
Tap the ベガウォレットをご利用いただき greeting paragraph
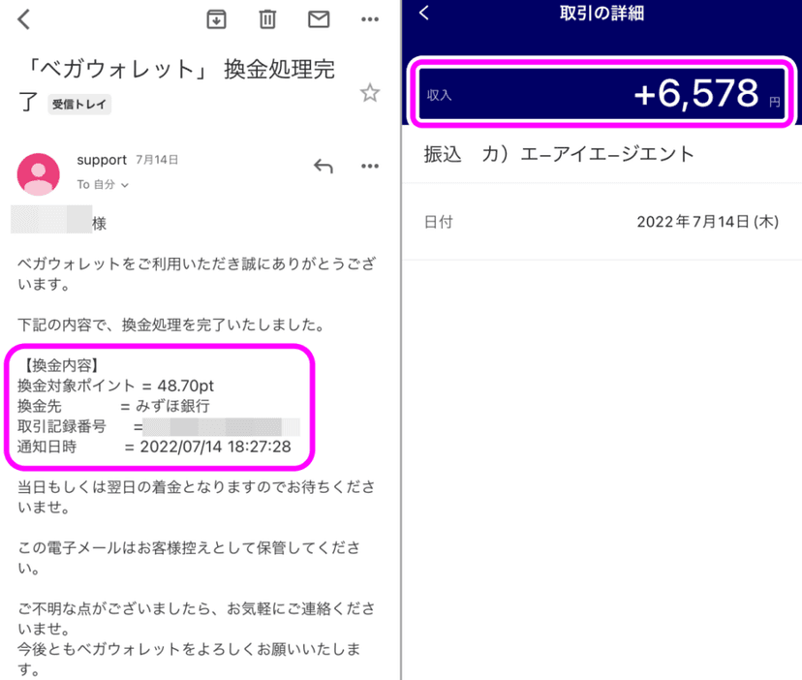pos(197,274)
